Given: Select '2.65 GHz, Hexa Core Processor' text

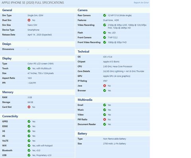Looking at the screenshot, I should tap(118, 66).
